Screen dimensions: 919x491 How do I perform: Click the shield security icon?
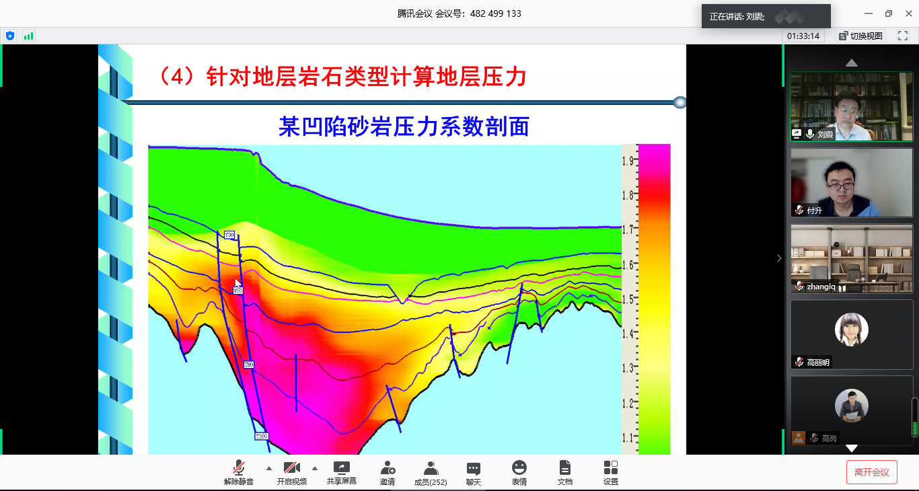[x=9, y=36]
